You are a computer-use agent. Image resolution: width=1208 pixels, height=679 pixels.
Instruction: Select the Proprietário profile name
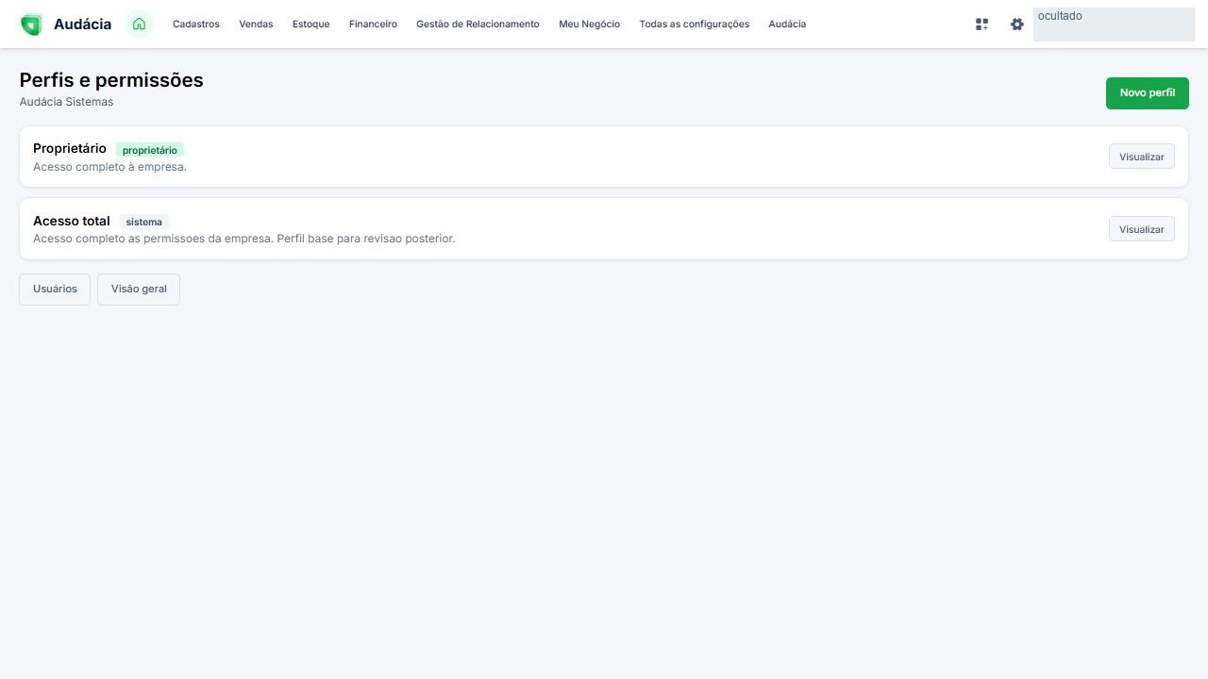point(70,148)
